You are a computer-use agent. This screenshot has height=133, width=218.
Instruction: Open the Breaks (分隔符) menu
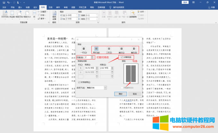click(43, 12)
